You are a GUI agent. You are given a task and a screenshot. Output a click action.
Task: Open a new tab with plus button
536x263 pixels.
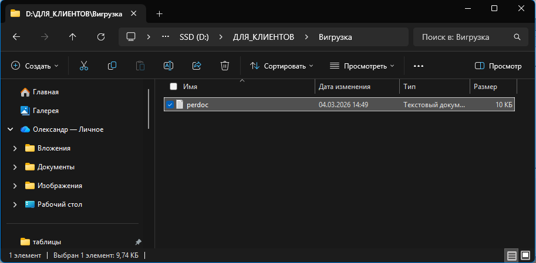159,13
